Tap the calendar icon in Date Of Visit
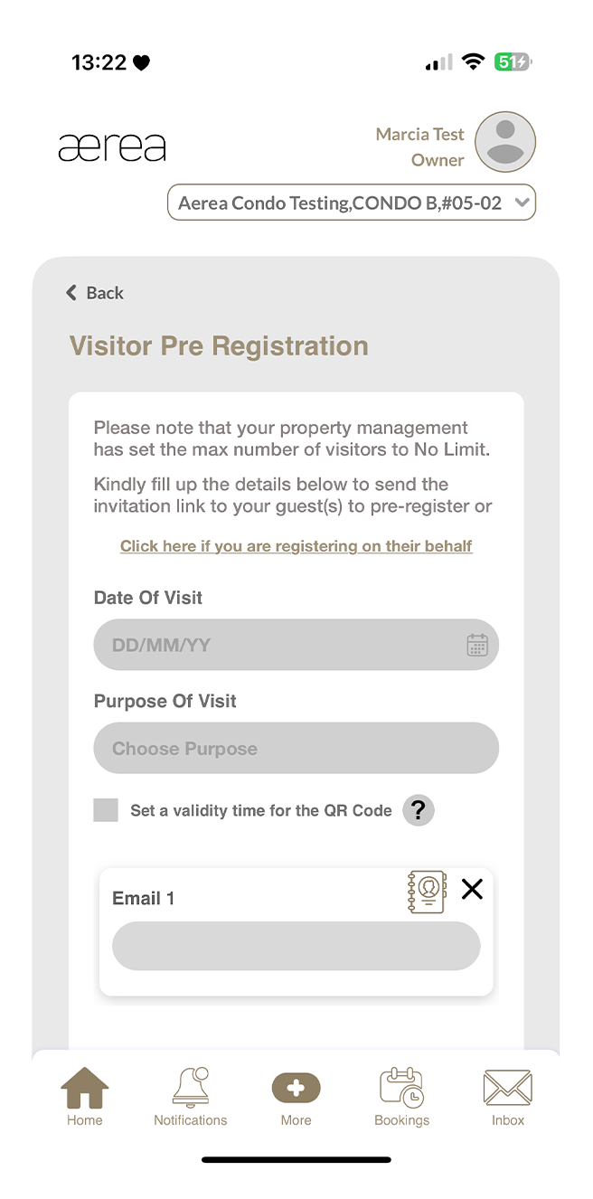The image size is (593, 1199). (476, 644)
